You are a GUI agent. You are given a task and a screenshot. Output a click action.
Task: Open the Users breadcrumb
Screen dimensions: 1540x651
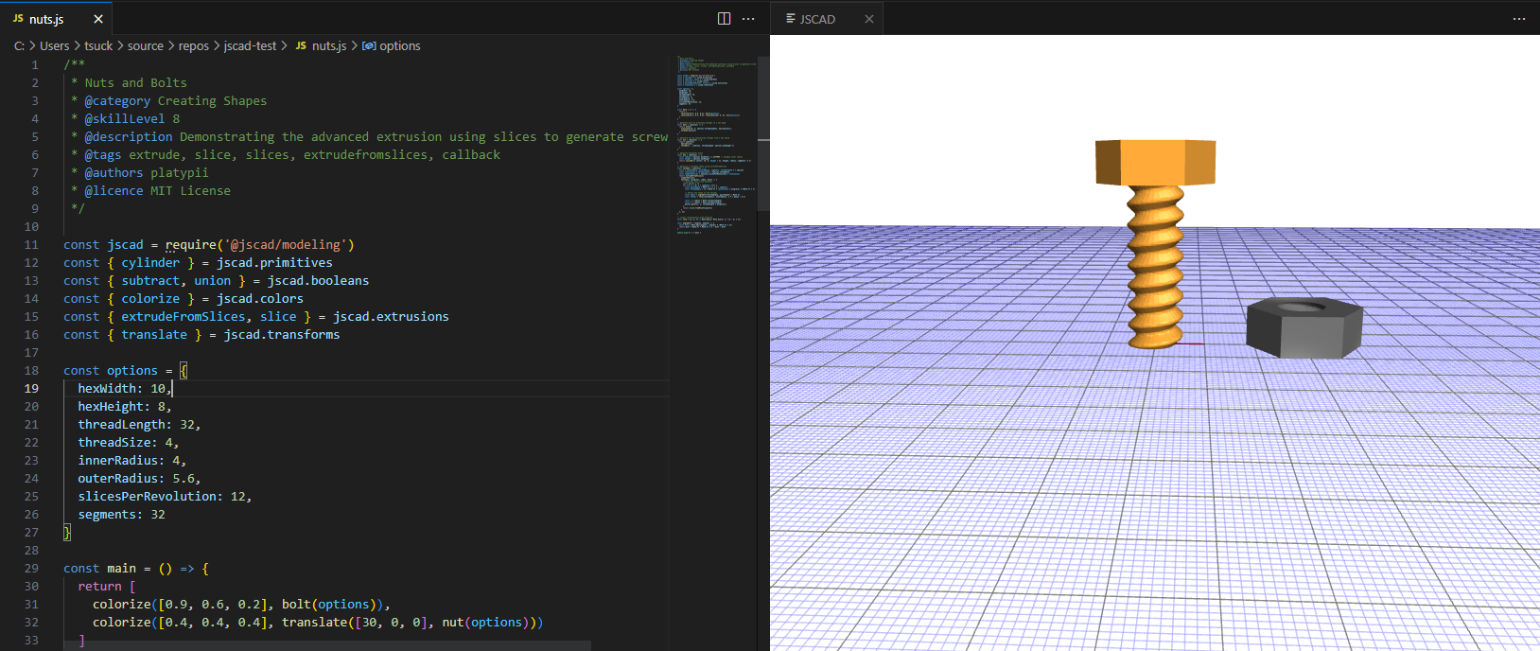click(54, 45)
